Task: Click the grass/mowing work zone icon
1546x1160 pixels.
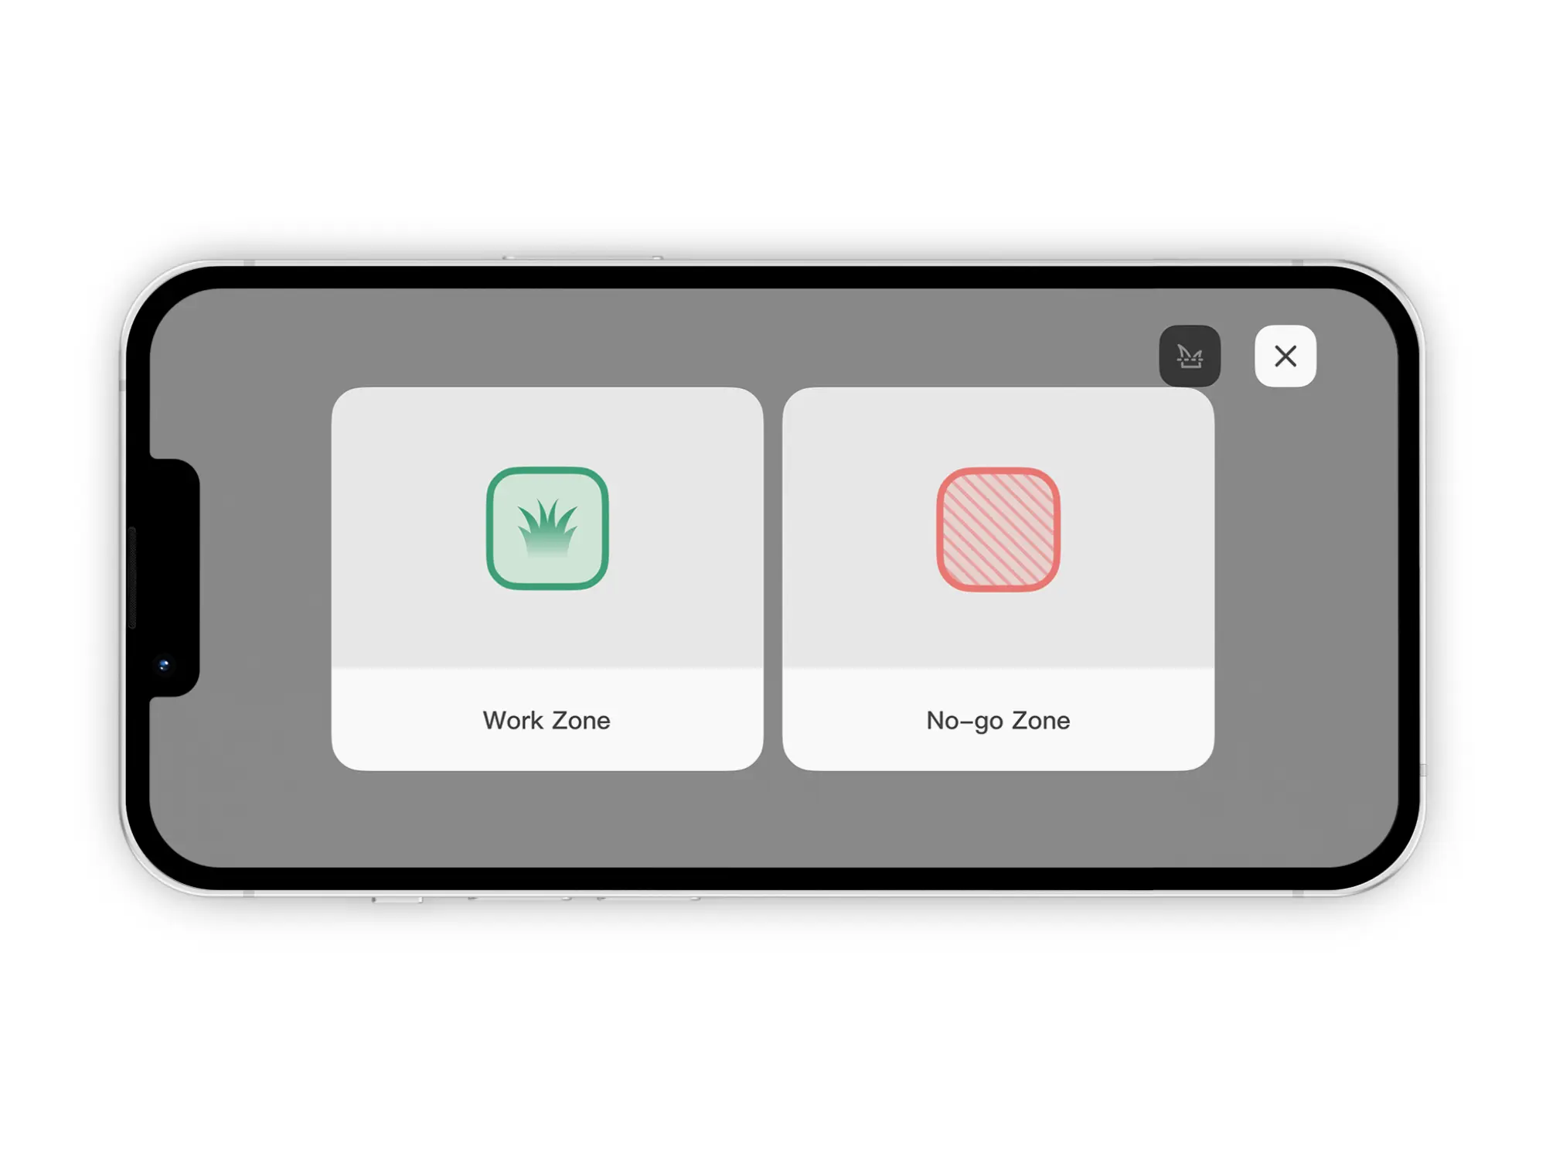Action: pyautogui.click(x=548, y=529)
